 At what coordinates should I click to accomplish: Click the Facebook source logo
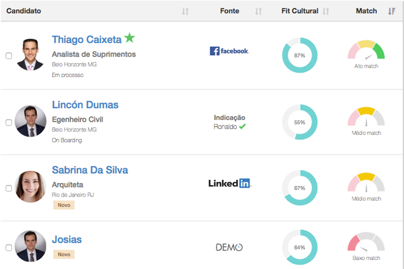pyautogui.click(x=229, y=51)
